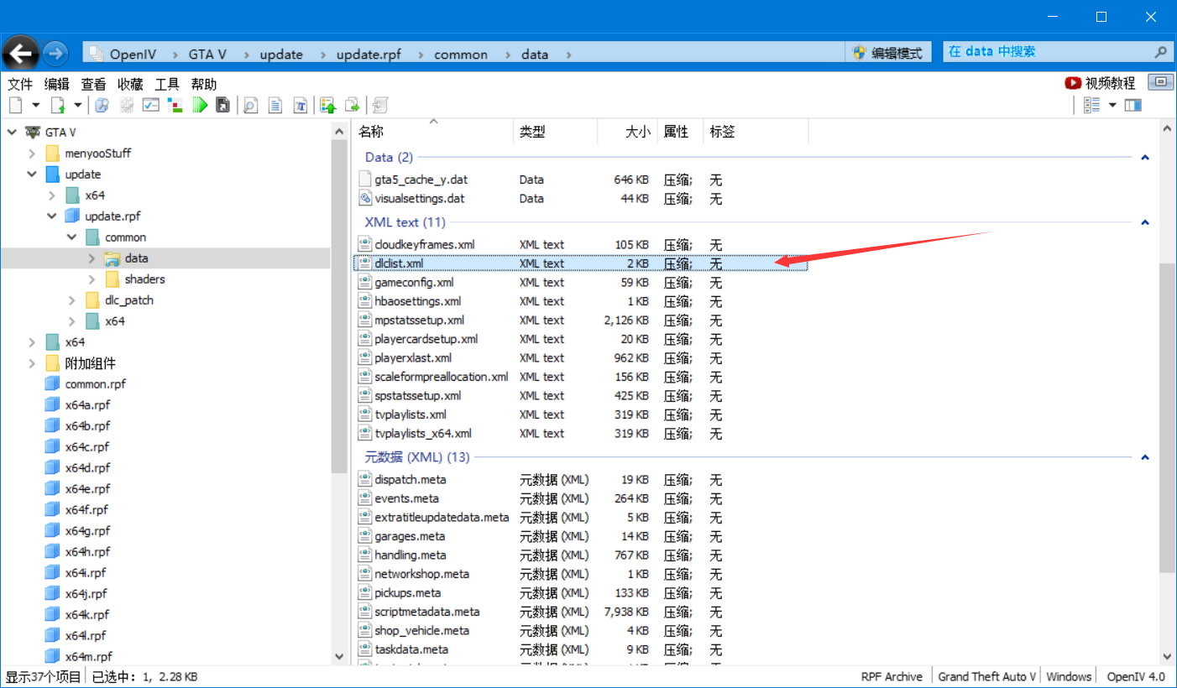This screenshot has width=1177, height=688.
Task: Click the YouTube video tutorial icon
Action: pos(1073,83)
